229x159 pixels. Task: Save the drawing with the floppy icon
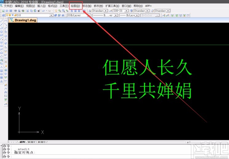point(11,11)
